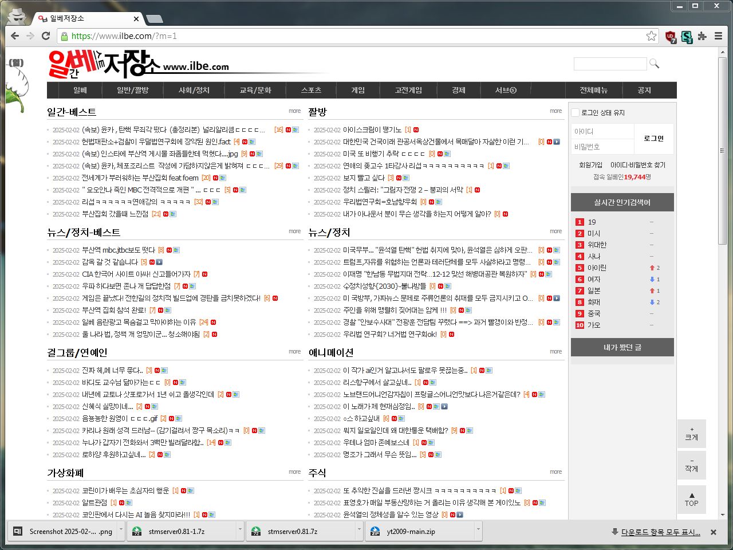Click the TOP scroll-up button
733x550 pixels.
692,500
